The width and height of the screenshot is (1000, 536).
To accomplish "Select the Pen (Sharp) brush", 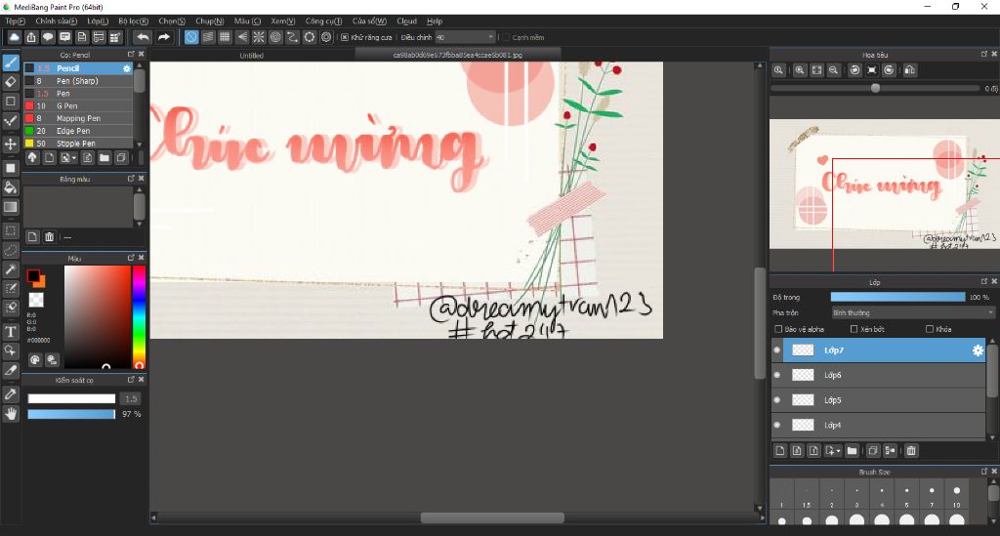I will [x=78, y=81].
